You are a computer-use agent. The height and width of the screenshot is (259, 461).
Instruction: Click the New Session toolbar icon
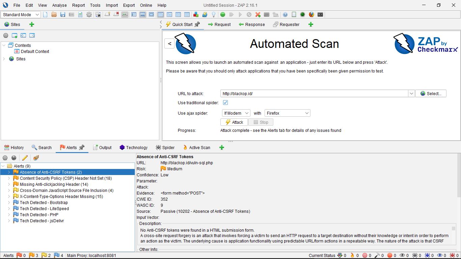tap(45, 15)
